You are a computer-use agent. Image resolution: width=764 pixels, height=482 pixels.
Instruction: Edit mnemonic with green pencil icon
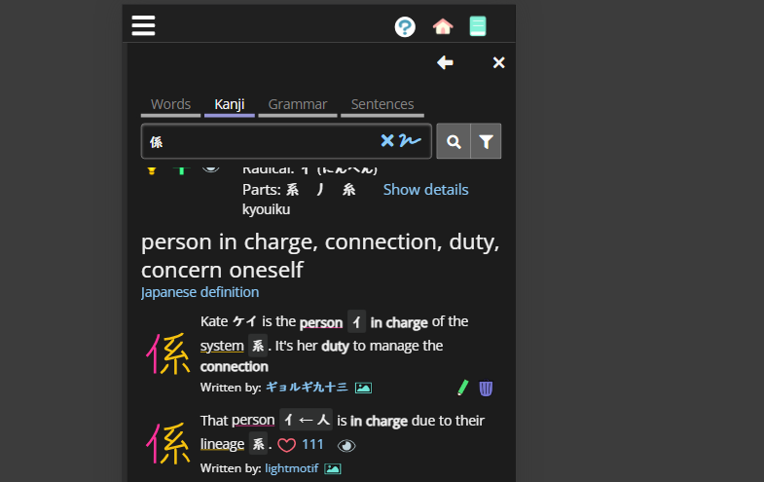click(x=463, y=388)
